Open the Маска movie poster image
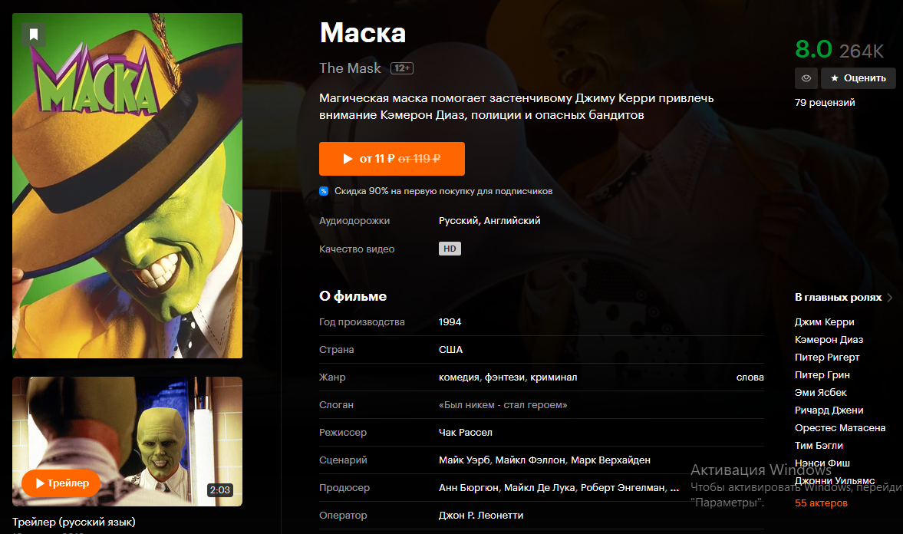 (x=127, y=186)
